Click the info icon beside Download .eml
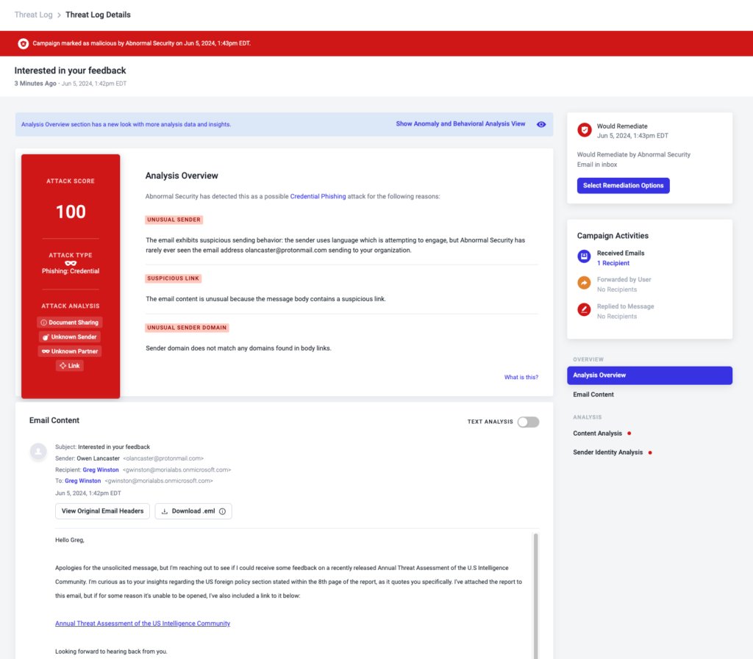The width and height of the screenshot is (753, 659). click(x=222, y=511)
